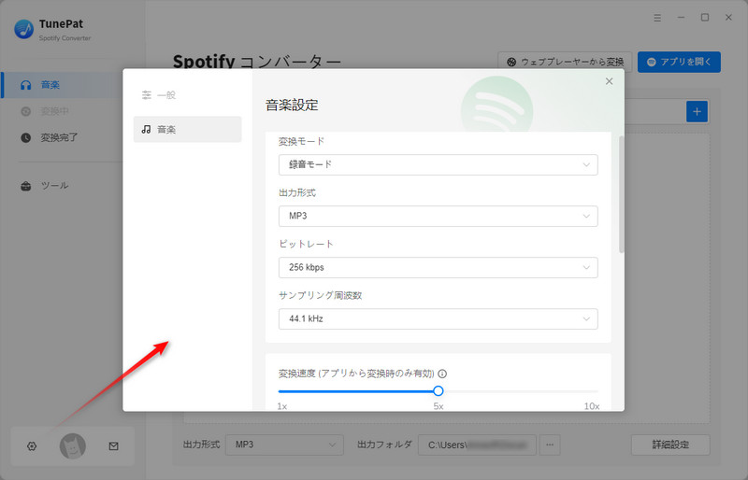Viewport: 748px width, 480px height.
Task: Open the hamburger menu icon in title bar
Action: pyautogui.click(x=657, y=18)
